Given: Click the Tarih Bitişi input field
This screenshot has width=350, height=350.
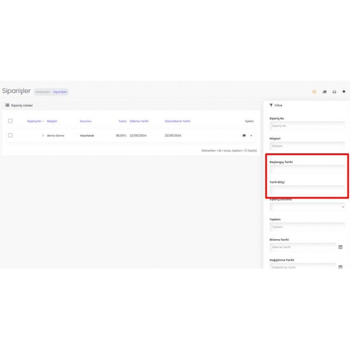Looking at the screenshot, I should 307,190.
